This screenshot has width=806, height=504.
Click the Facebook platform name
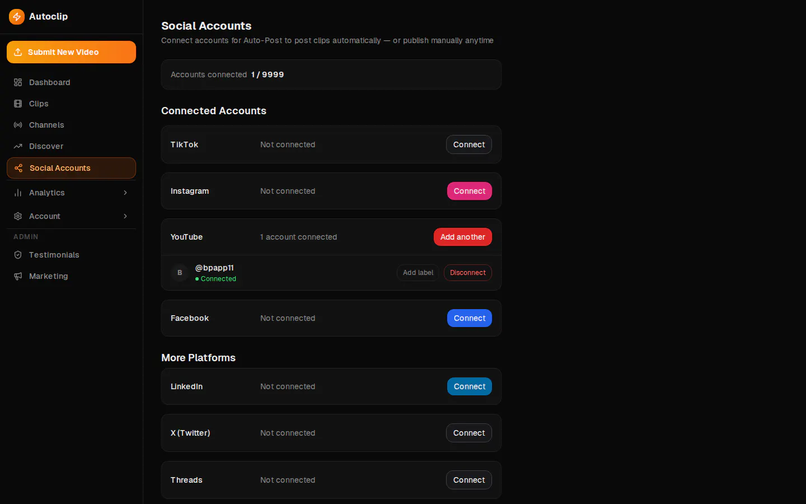tap(190, 318)
